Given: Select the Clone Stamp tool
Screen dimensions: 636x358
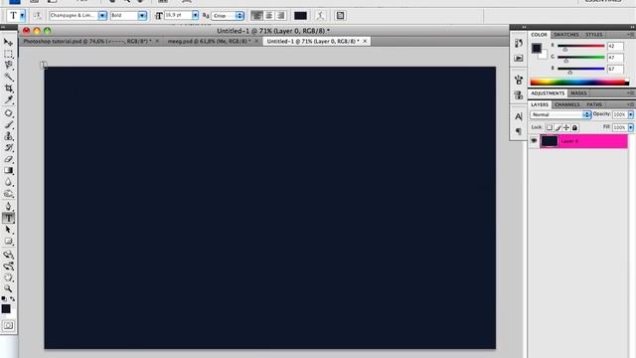Looking at the screenshot, I should coord(8,136).
